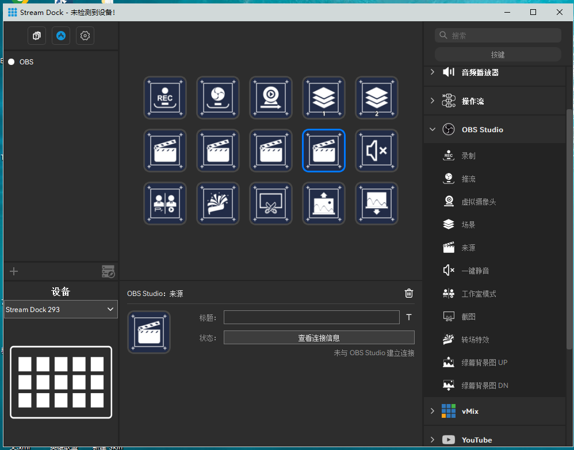This screenshot has width=574, height=450.
Task: Select the transition effect key in grid
Action: coord(218,203)
